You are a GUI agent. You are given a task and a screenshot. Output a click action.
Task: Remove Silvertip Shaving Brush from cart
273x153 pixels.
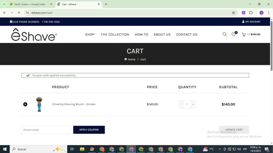pos(25,104)
